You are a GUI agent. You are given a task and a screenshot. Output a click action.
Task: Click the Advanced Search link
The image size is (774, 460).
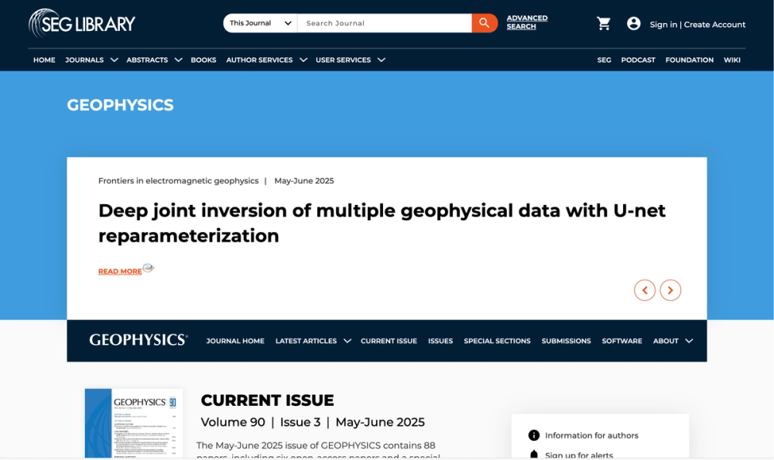(526, 22)
